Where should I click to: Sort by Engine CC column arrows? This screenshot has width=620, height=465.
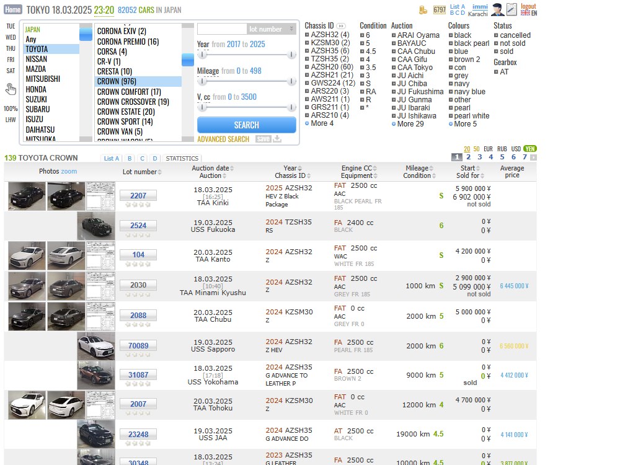(x=374, y=168)
